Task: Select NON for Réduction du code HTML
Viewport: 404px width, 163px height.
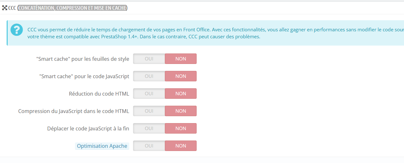Action: [181, 93]
